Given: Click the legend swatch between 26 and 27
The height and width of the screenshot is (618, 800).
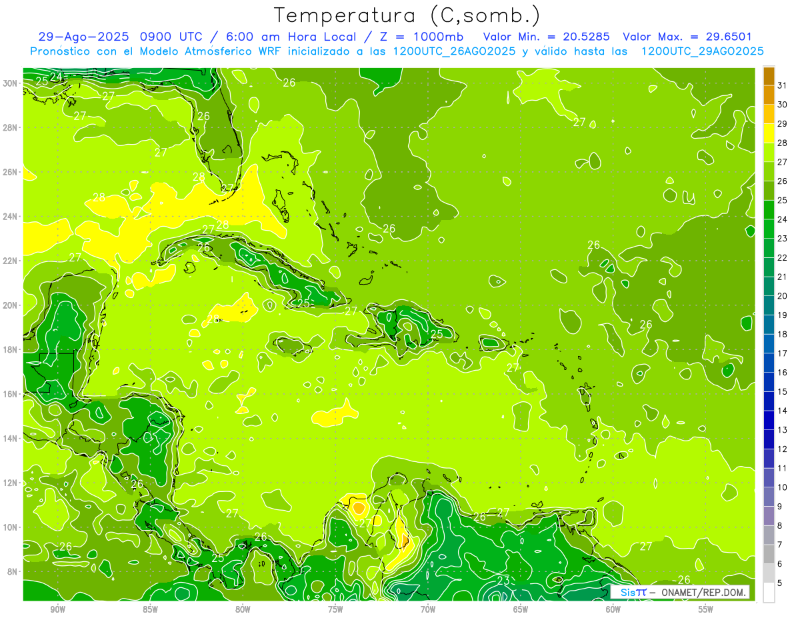Looking at the screenshot, I should (x=769, y=171).
